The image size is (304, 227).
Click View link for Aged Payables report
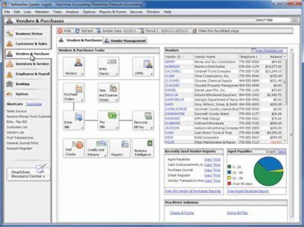pos(208,160)
